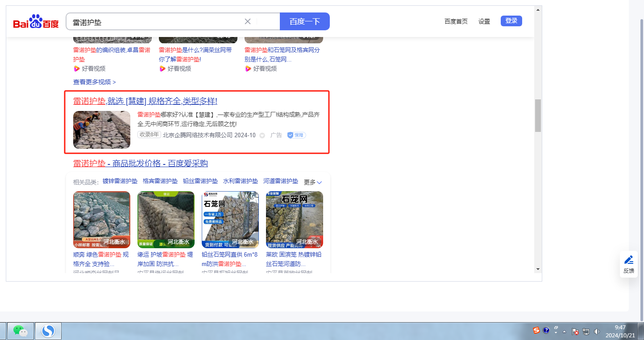Click the 登录 login button
This screenshot has width=644, height=340.
[511, 21]
